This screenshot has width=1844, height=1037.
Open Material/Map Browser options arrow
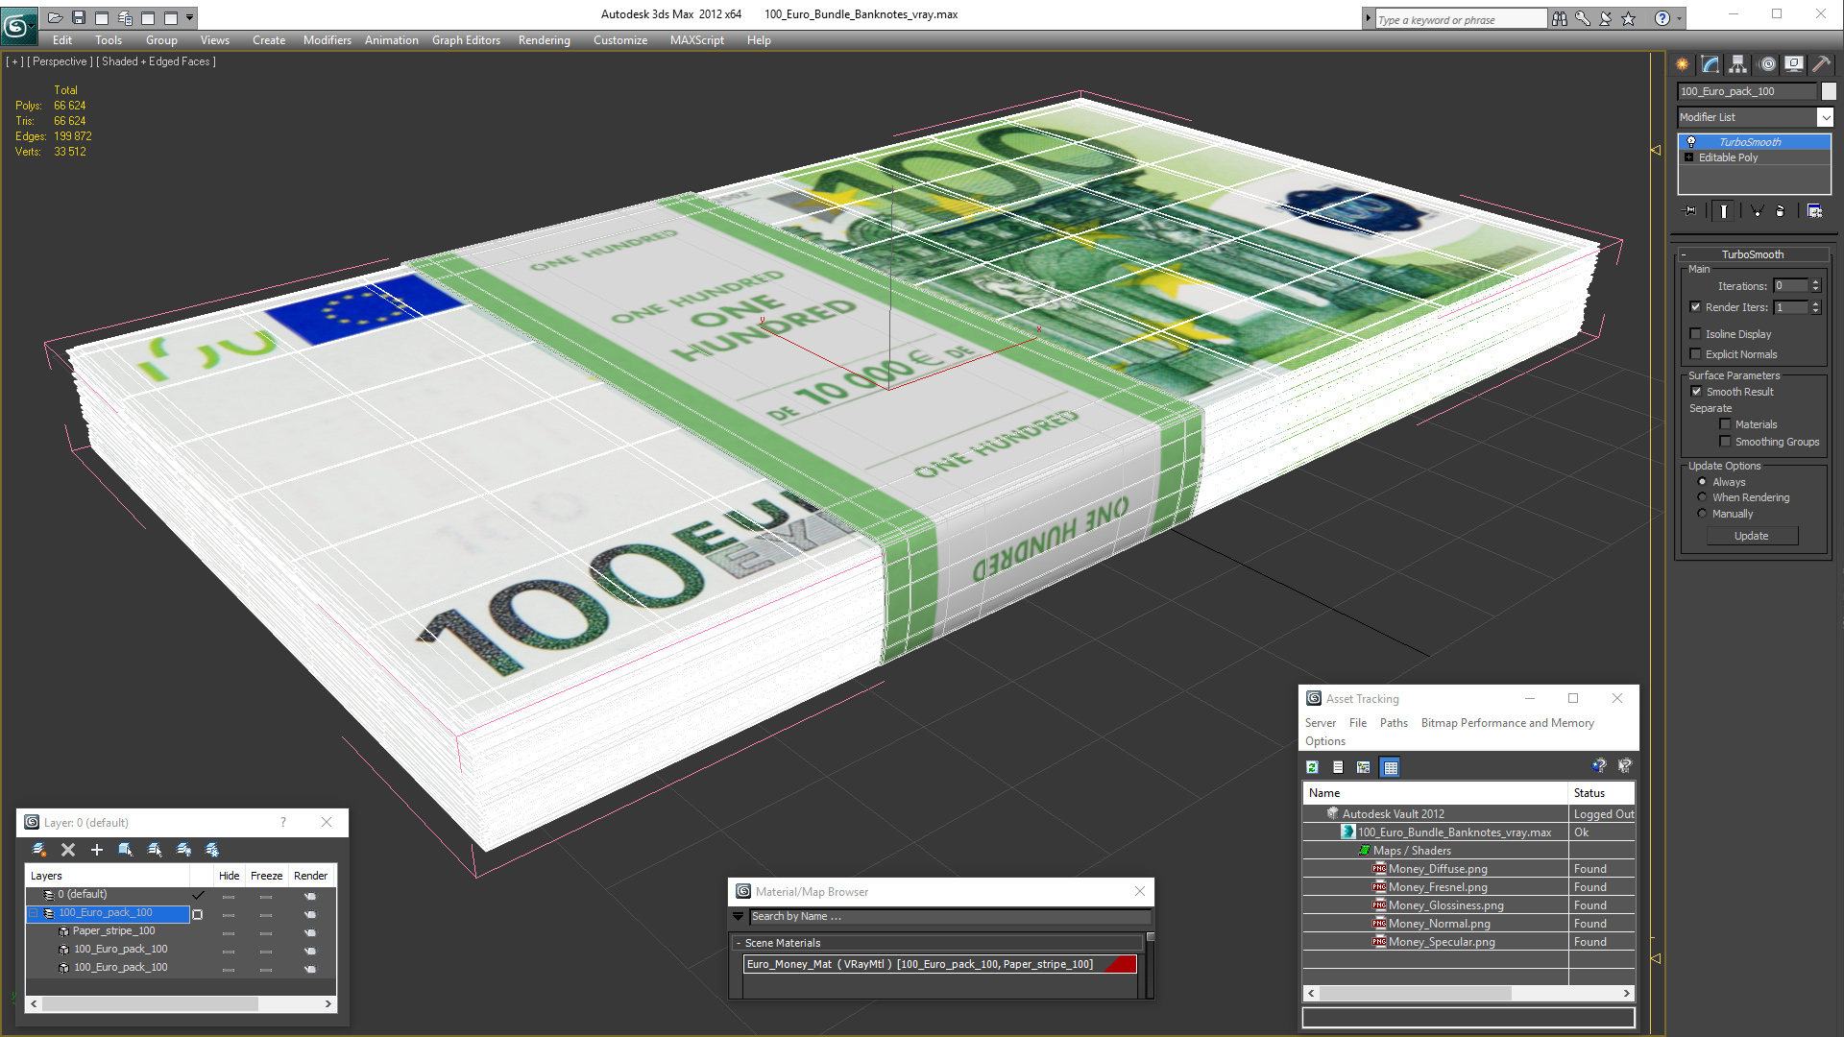pyautogui.click(x=739, y=917)
